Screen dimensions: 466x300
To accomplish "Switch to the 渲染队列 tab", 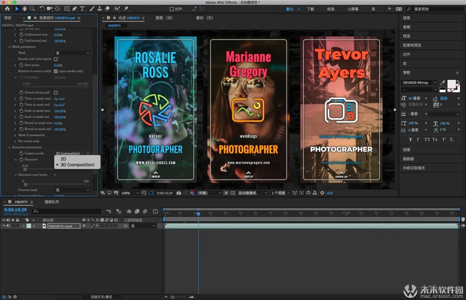I will 52,202.
